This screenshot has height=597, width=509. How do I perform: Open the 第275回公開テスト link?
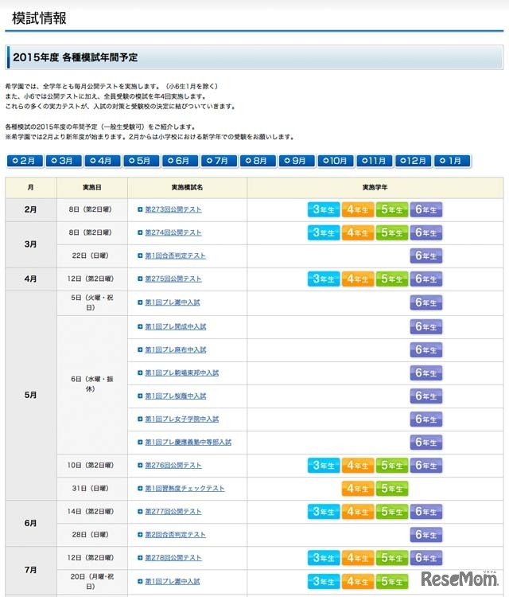(x=173, y=279)
